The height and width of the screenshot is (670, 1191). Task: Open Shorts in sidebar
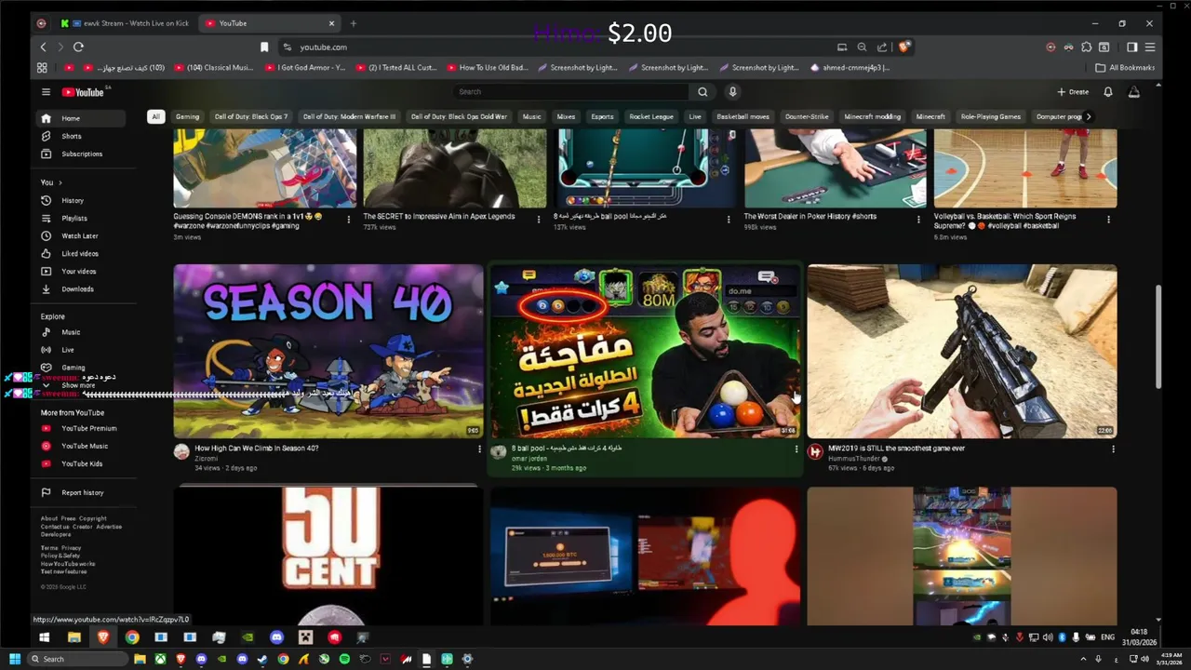[x=81, y=136]
